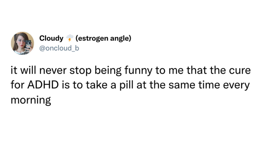Click the word for before ADHD
Image resolution: width=270 pixels, height=142 pixels.
[18, 85]
